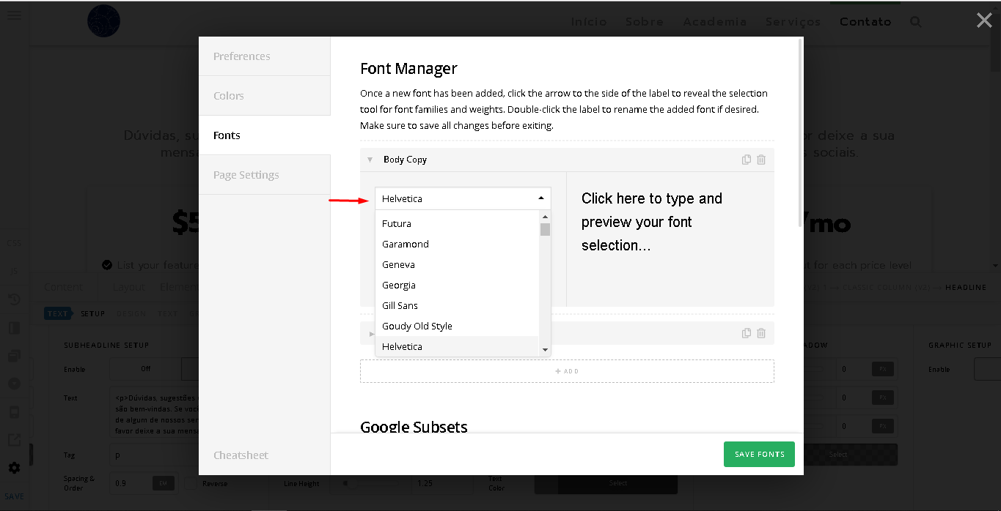Switch to the Preferences tab
The image size is (1001, 511).
click(265, 56)
